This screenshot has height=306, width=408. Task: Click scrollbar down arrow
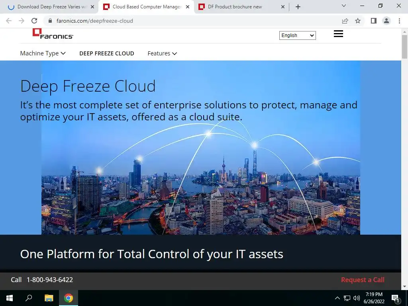point(404,286)
